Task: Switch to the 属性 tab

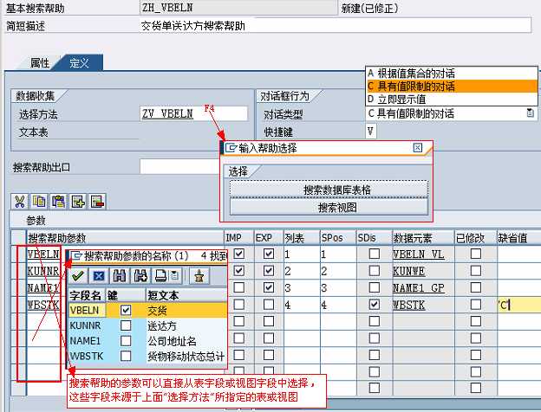Action: (x=40, y=63)
